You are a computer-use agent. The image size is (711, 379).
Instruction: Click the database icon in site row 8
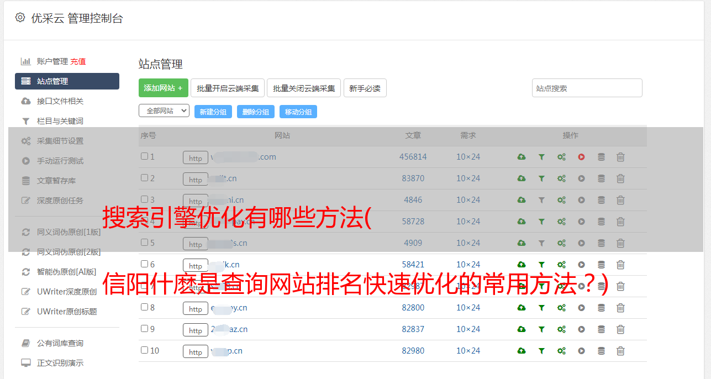tap(601, 308)
